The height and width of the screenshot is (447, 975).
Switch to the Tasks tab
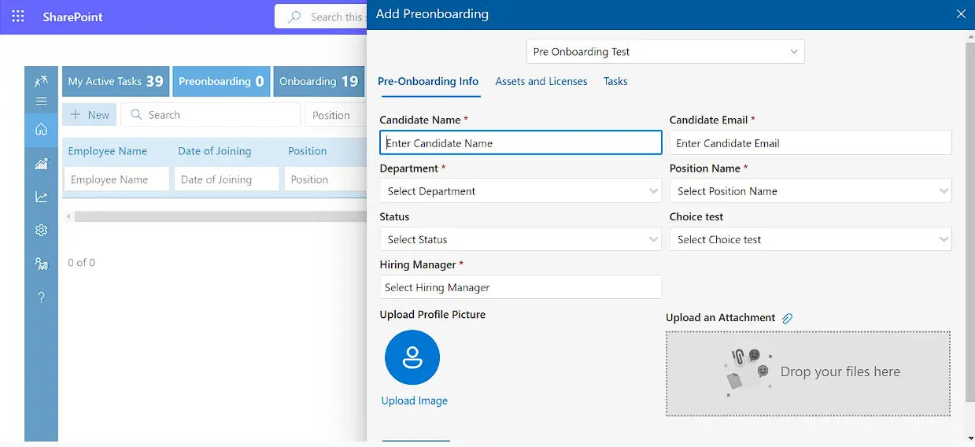pyautogui.click(x=615, y=81)
